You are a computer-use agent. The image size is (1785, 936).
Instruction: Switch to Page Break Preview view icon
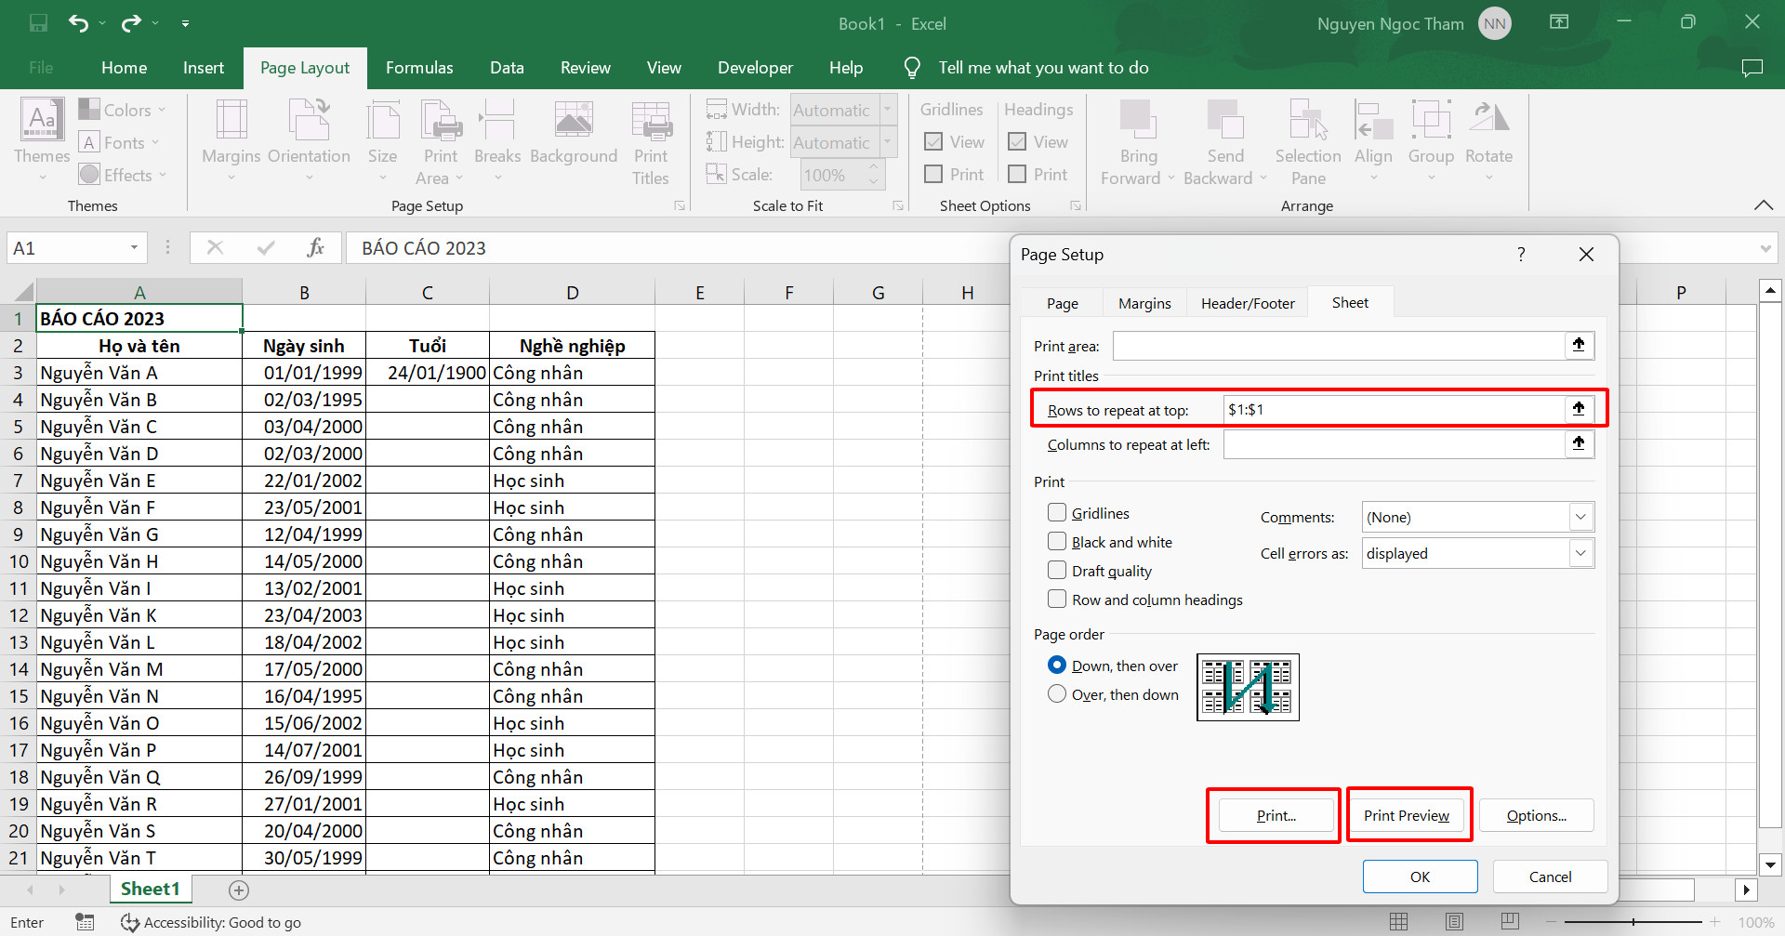[1510, 921]
